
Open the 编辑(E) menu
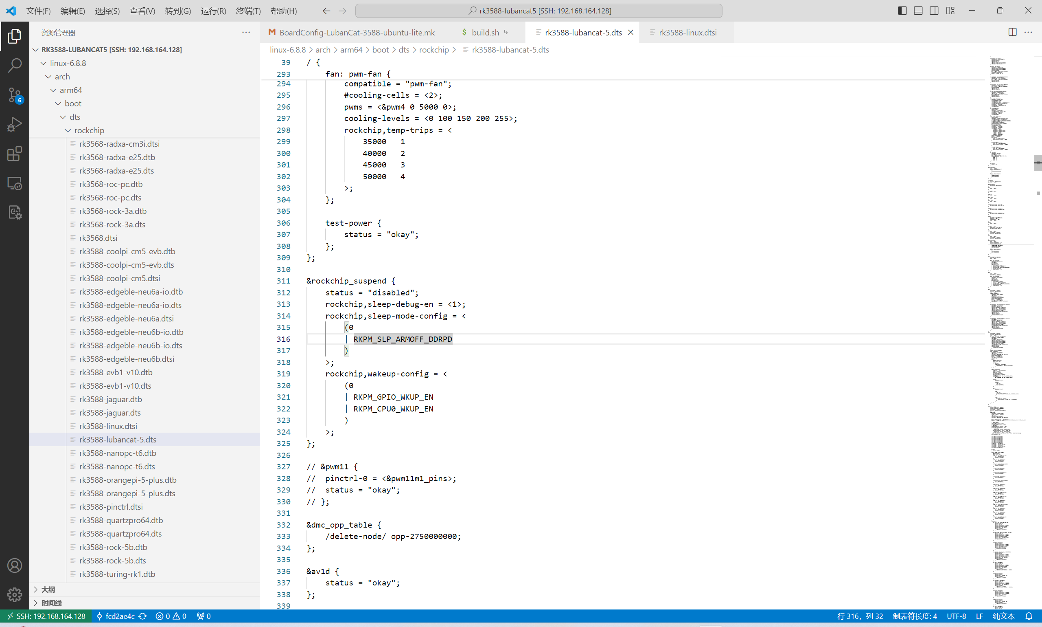pos(72,11)
